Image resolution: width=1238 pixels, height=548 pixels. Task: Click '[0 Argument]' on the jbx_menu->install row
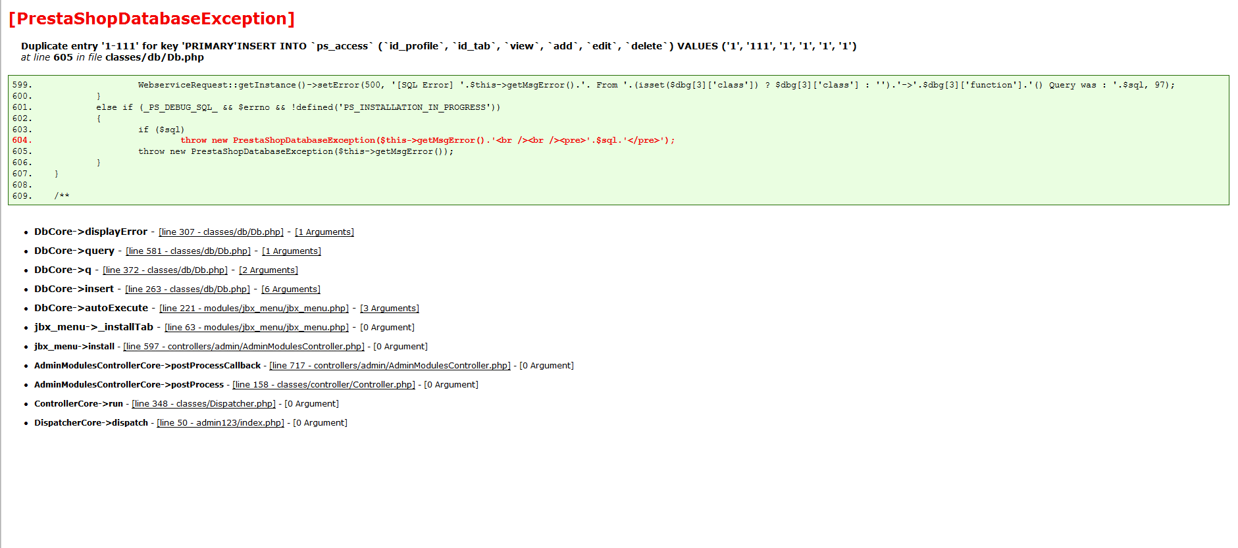(x=400, y=347)
